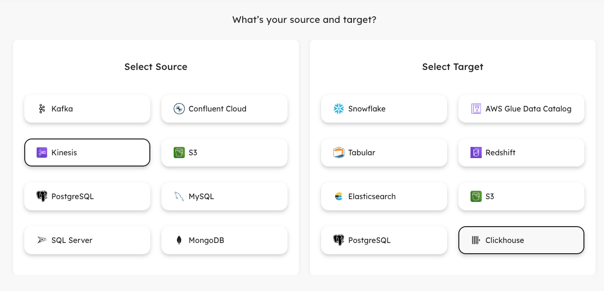Click the Confluent Cloud compass icon
604x291 pixels.
(x=179, y=109)
